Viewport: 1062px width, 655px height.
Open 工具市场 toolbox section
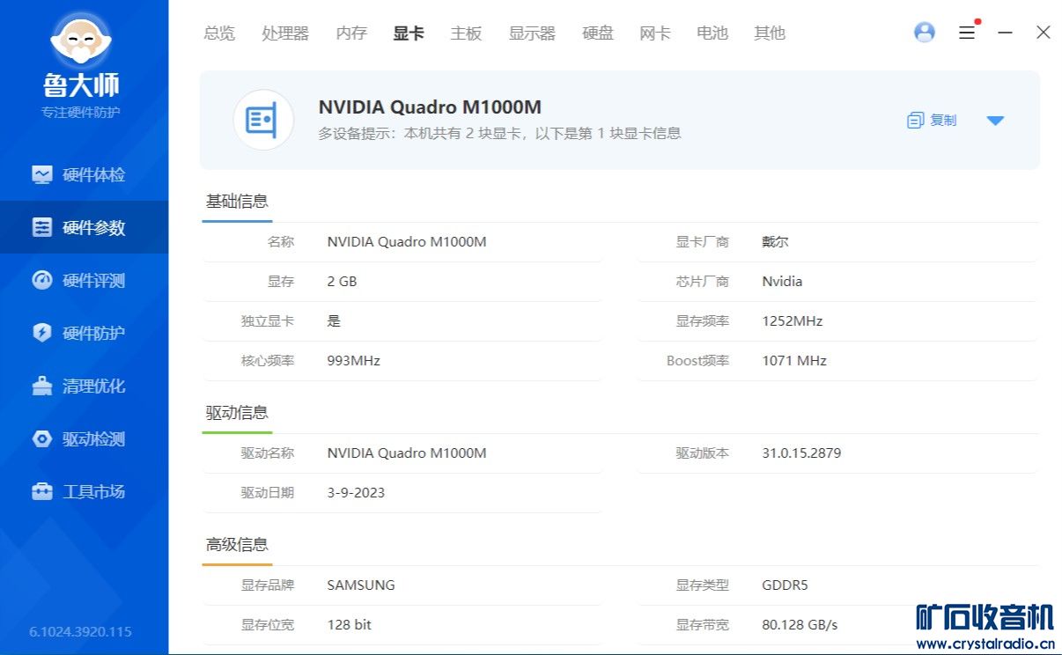coord(84,491)
